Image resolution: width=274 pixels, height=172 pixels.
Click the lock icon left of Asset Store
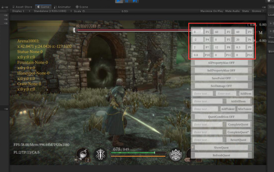[2, 7]
